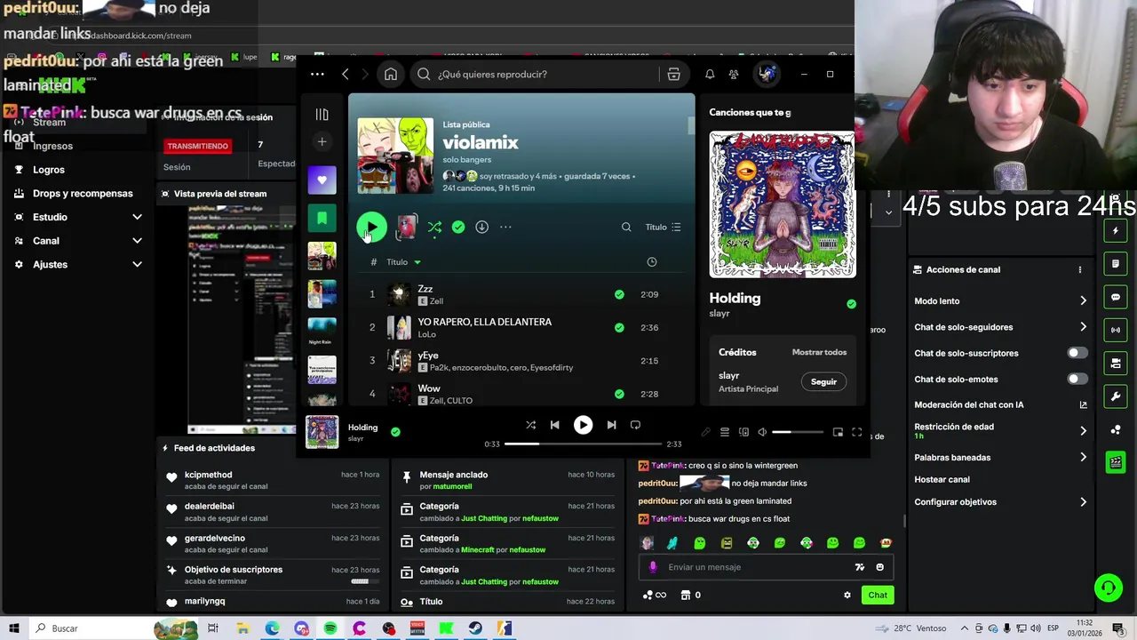The width and height of the screenshot is (1137, 640).
Task: Skip to next track
Action: point(611,426)
